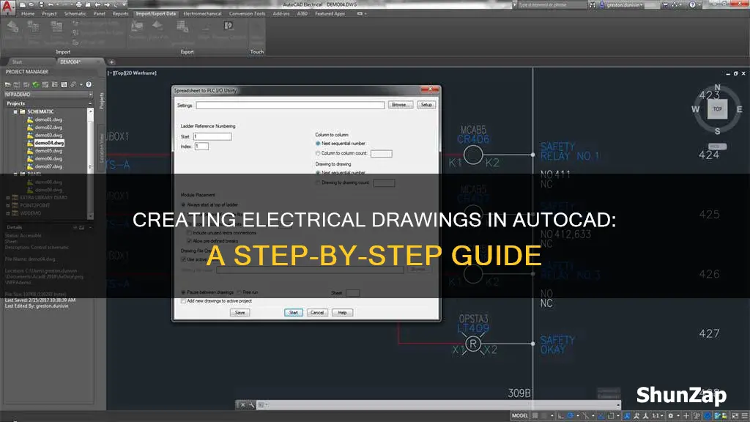Viewport: 750px width, 422px height.
Task: Toggle MODEL space button in status bar
Action: click(519, 416)
